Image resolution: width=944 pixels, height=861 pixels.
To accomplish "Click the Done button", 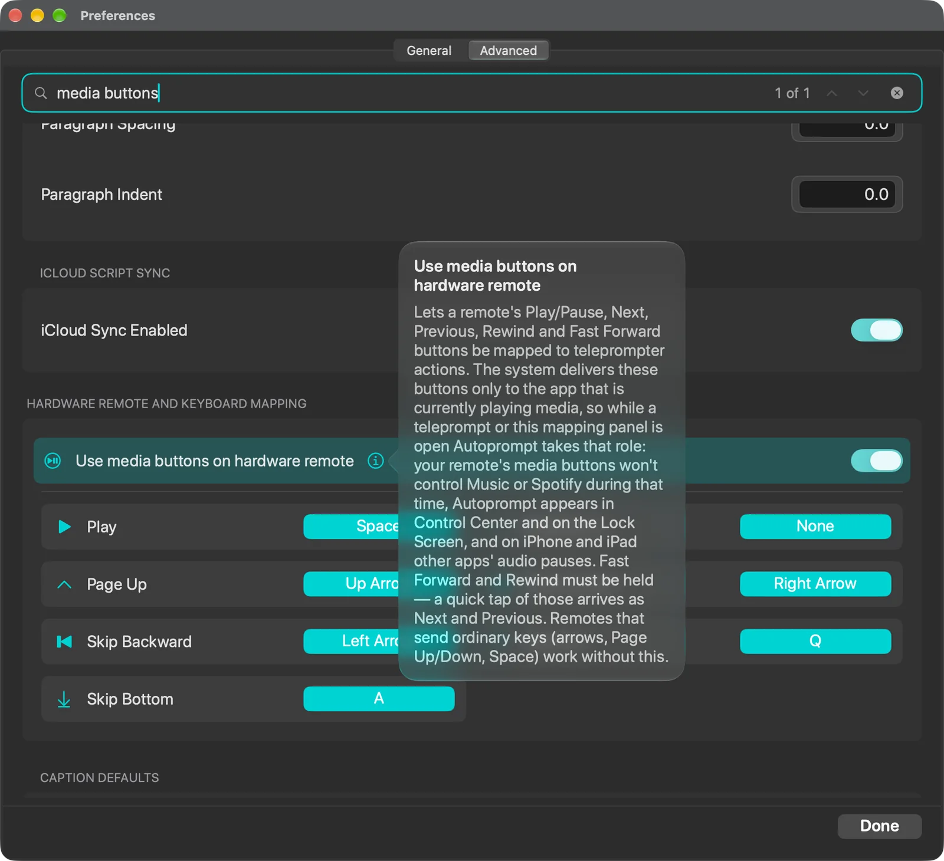I will [879, 826].
